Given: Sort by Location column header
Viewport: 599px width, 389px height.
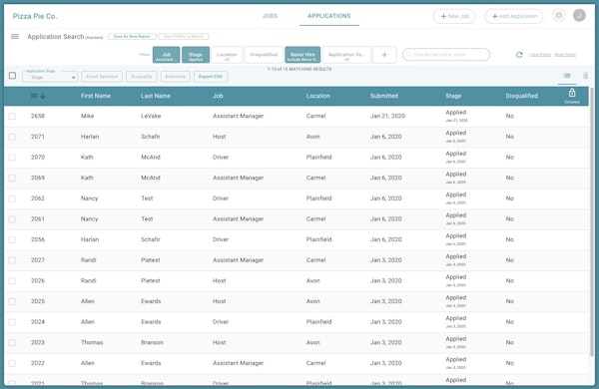Looking at the screenshot, I should (x=317, y=96).
